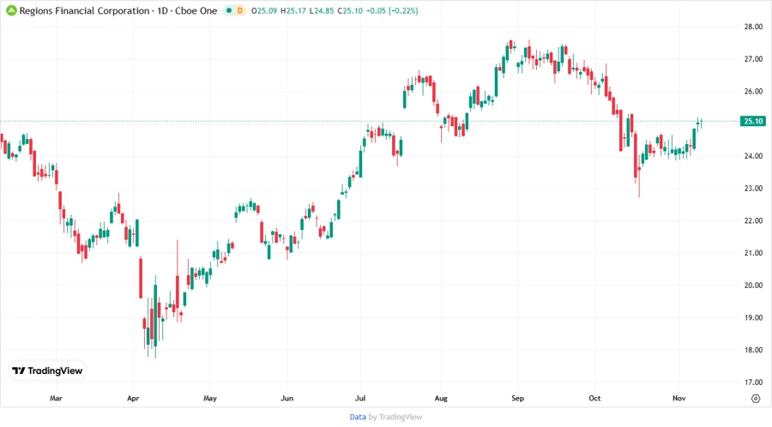Click the 20.00 price axis label
The width and height of the screenshot is (772, 427).
click(753, 286)
